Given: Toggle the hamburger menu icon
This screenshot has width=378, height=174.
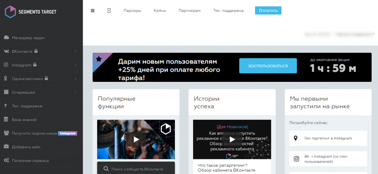Looking at the screenshot, I should tap(93, 11).
